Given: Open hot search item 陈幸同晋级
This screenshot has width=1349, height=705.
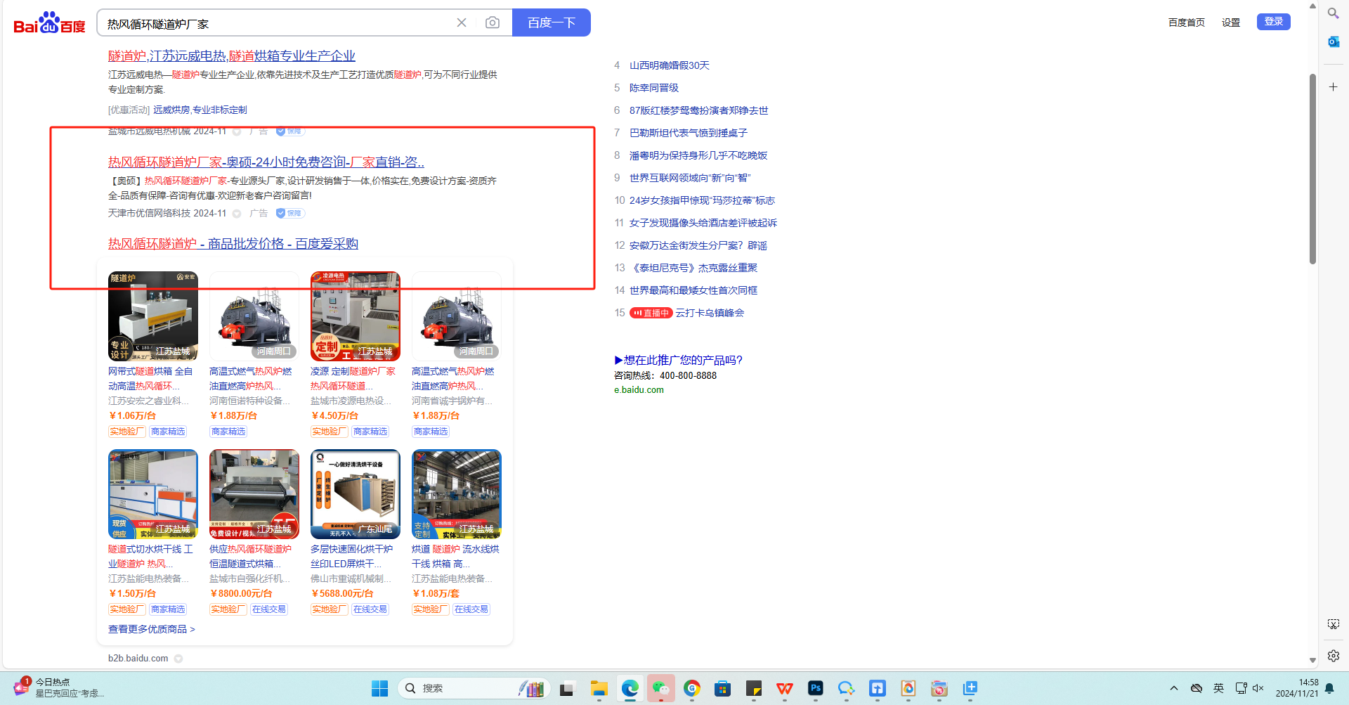Looking at the screenshot, I should [654, 88].
